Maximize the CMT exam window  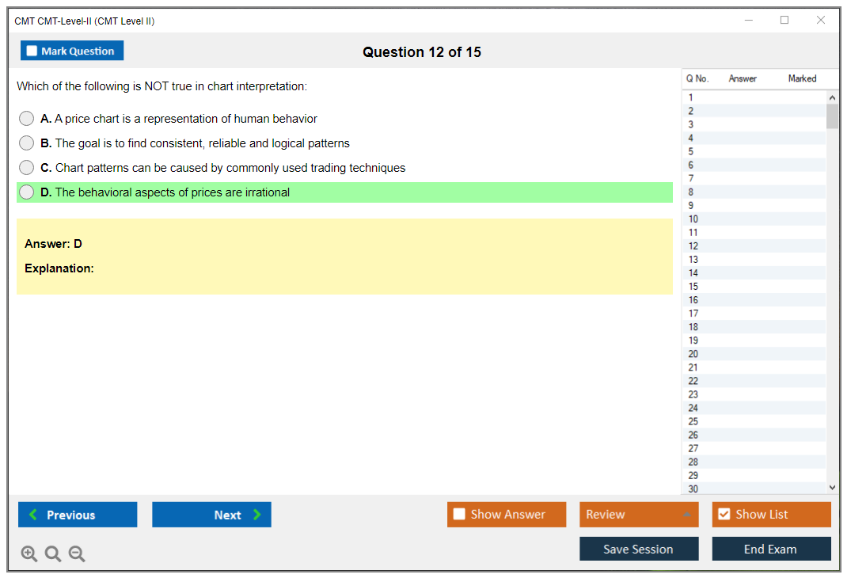pyautogui.click(x=785, y=21)
